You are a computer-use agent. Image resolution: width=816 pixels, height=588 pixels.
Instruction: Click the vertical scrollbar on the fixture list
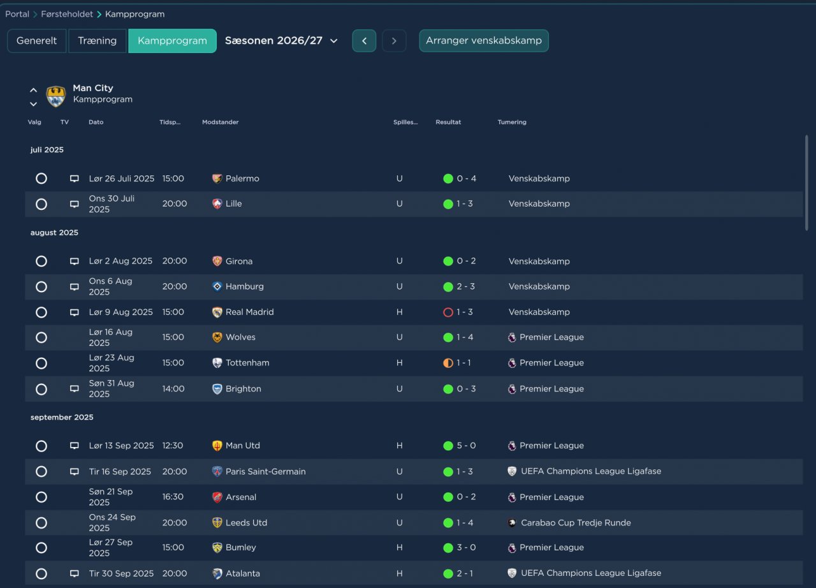(x=806, y=183)
